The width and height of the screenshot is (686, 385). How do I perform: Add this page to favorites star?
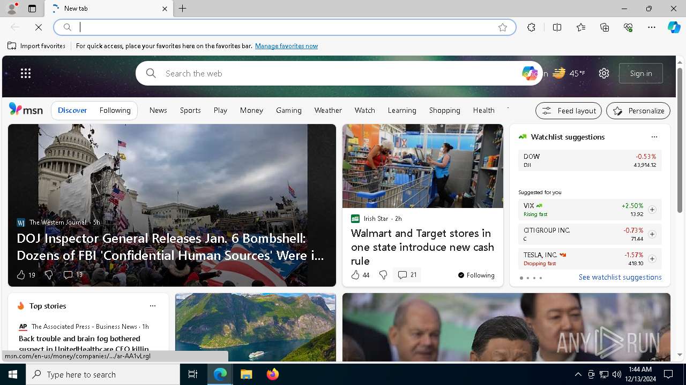tap(503, 27)
